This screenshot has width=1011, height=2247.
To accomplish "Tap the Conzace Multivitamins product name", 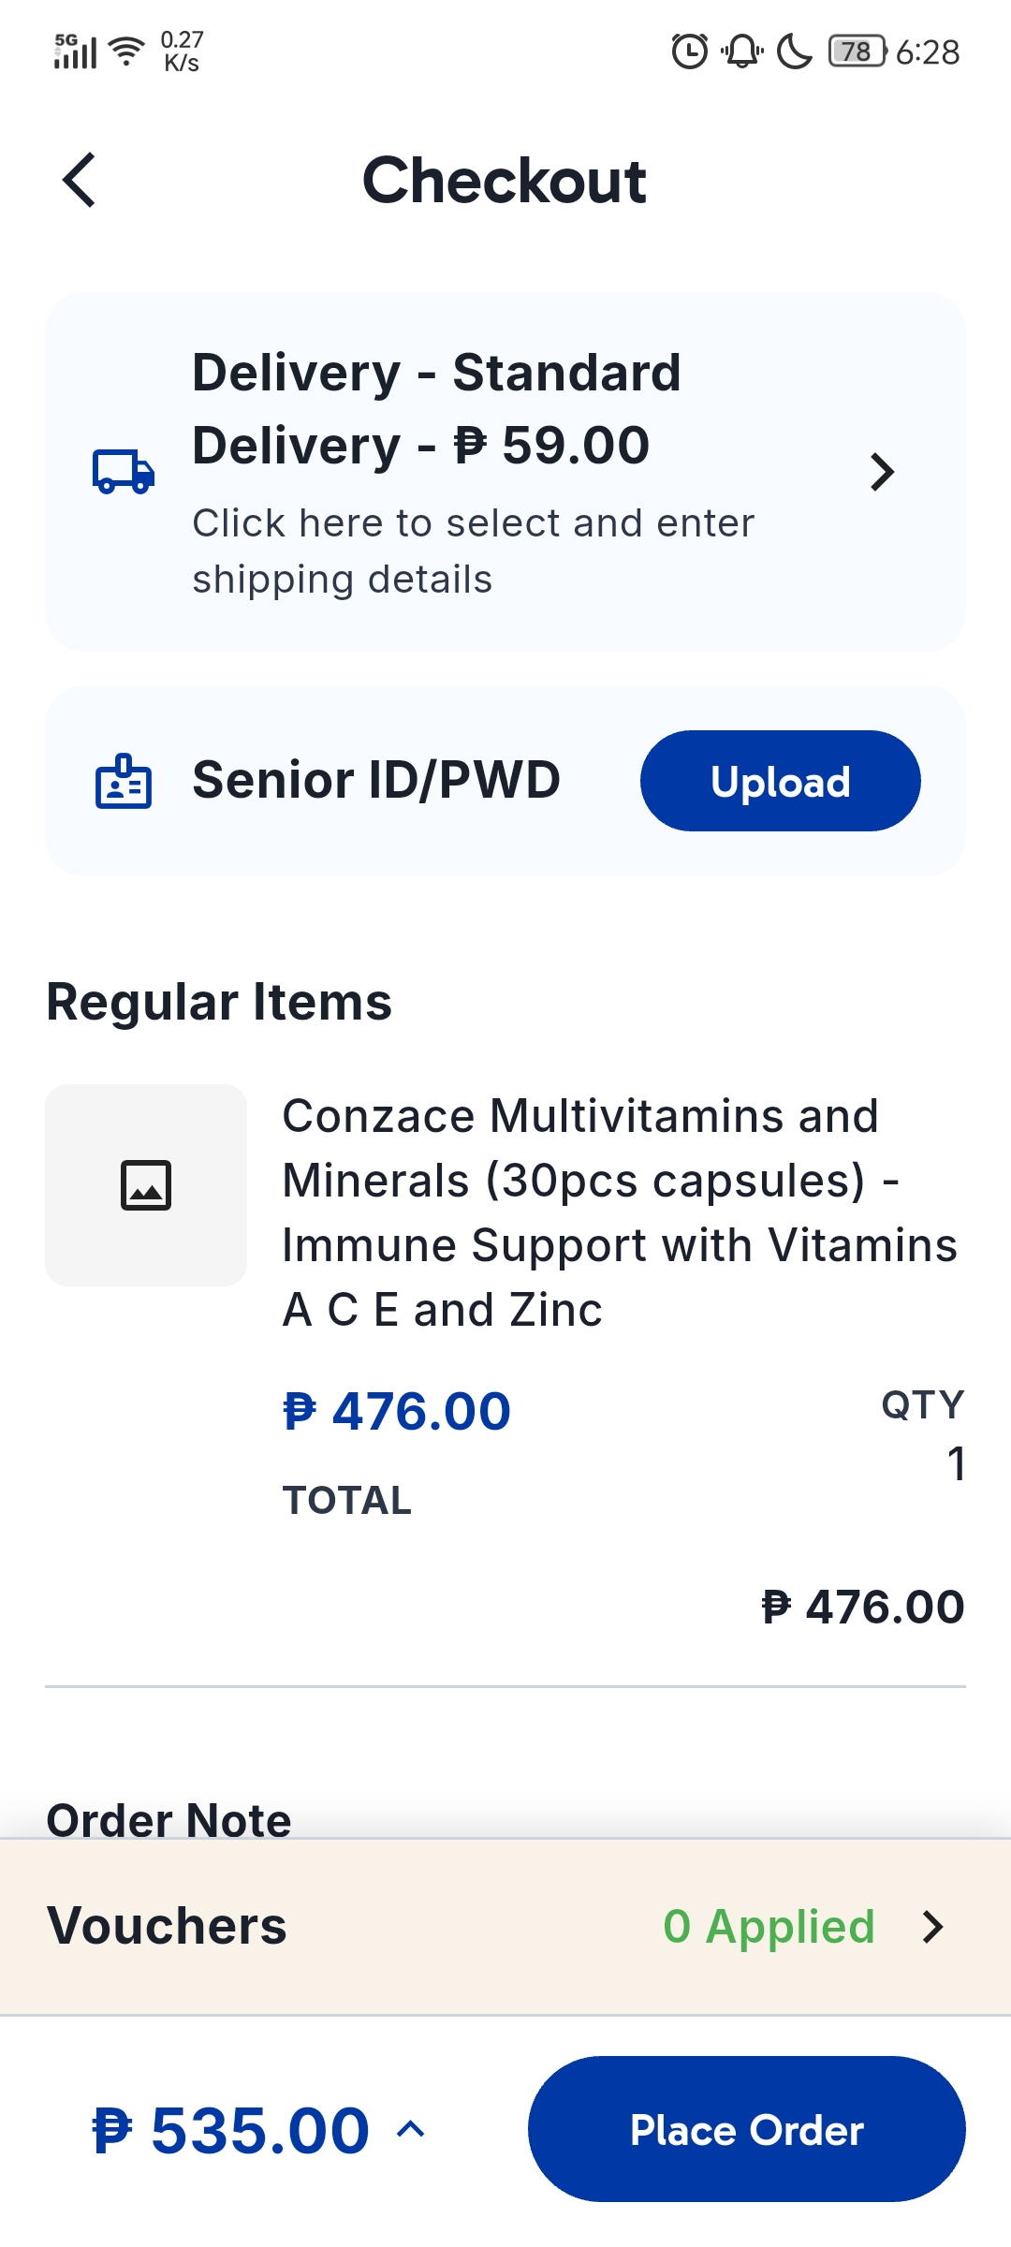I will pyautogui.click(x=620, y=1212).
